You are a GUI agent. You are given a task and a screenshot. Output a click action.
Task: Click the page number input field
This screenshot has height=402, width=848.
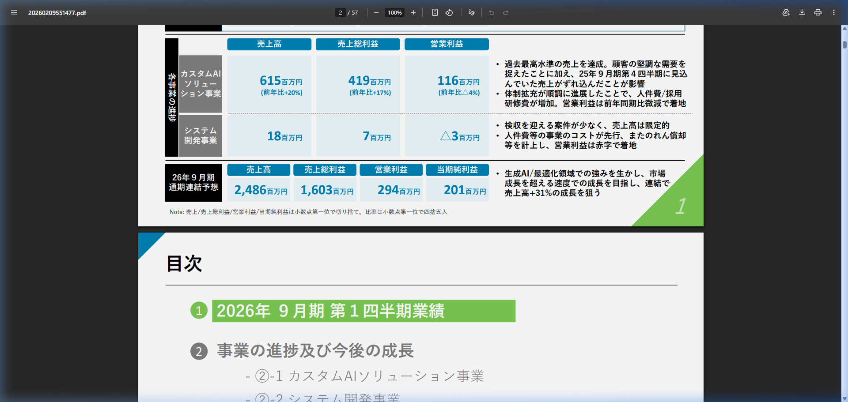coord(340,12)
